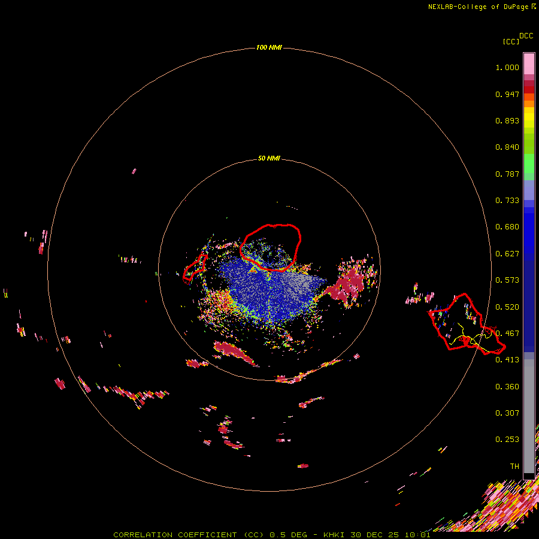Click the 100 NMI range ring label

tap(269, 47)
